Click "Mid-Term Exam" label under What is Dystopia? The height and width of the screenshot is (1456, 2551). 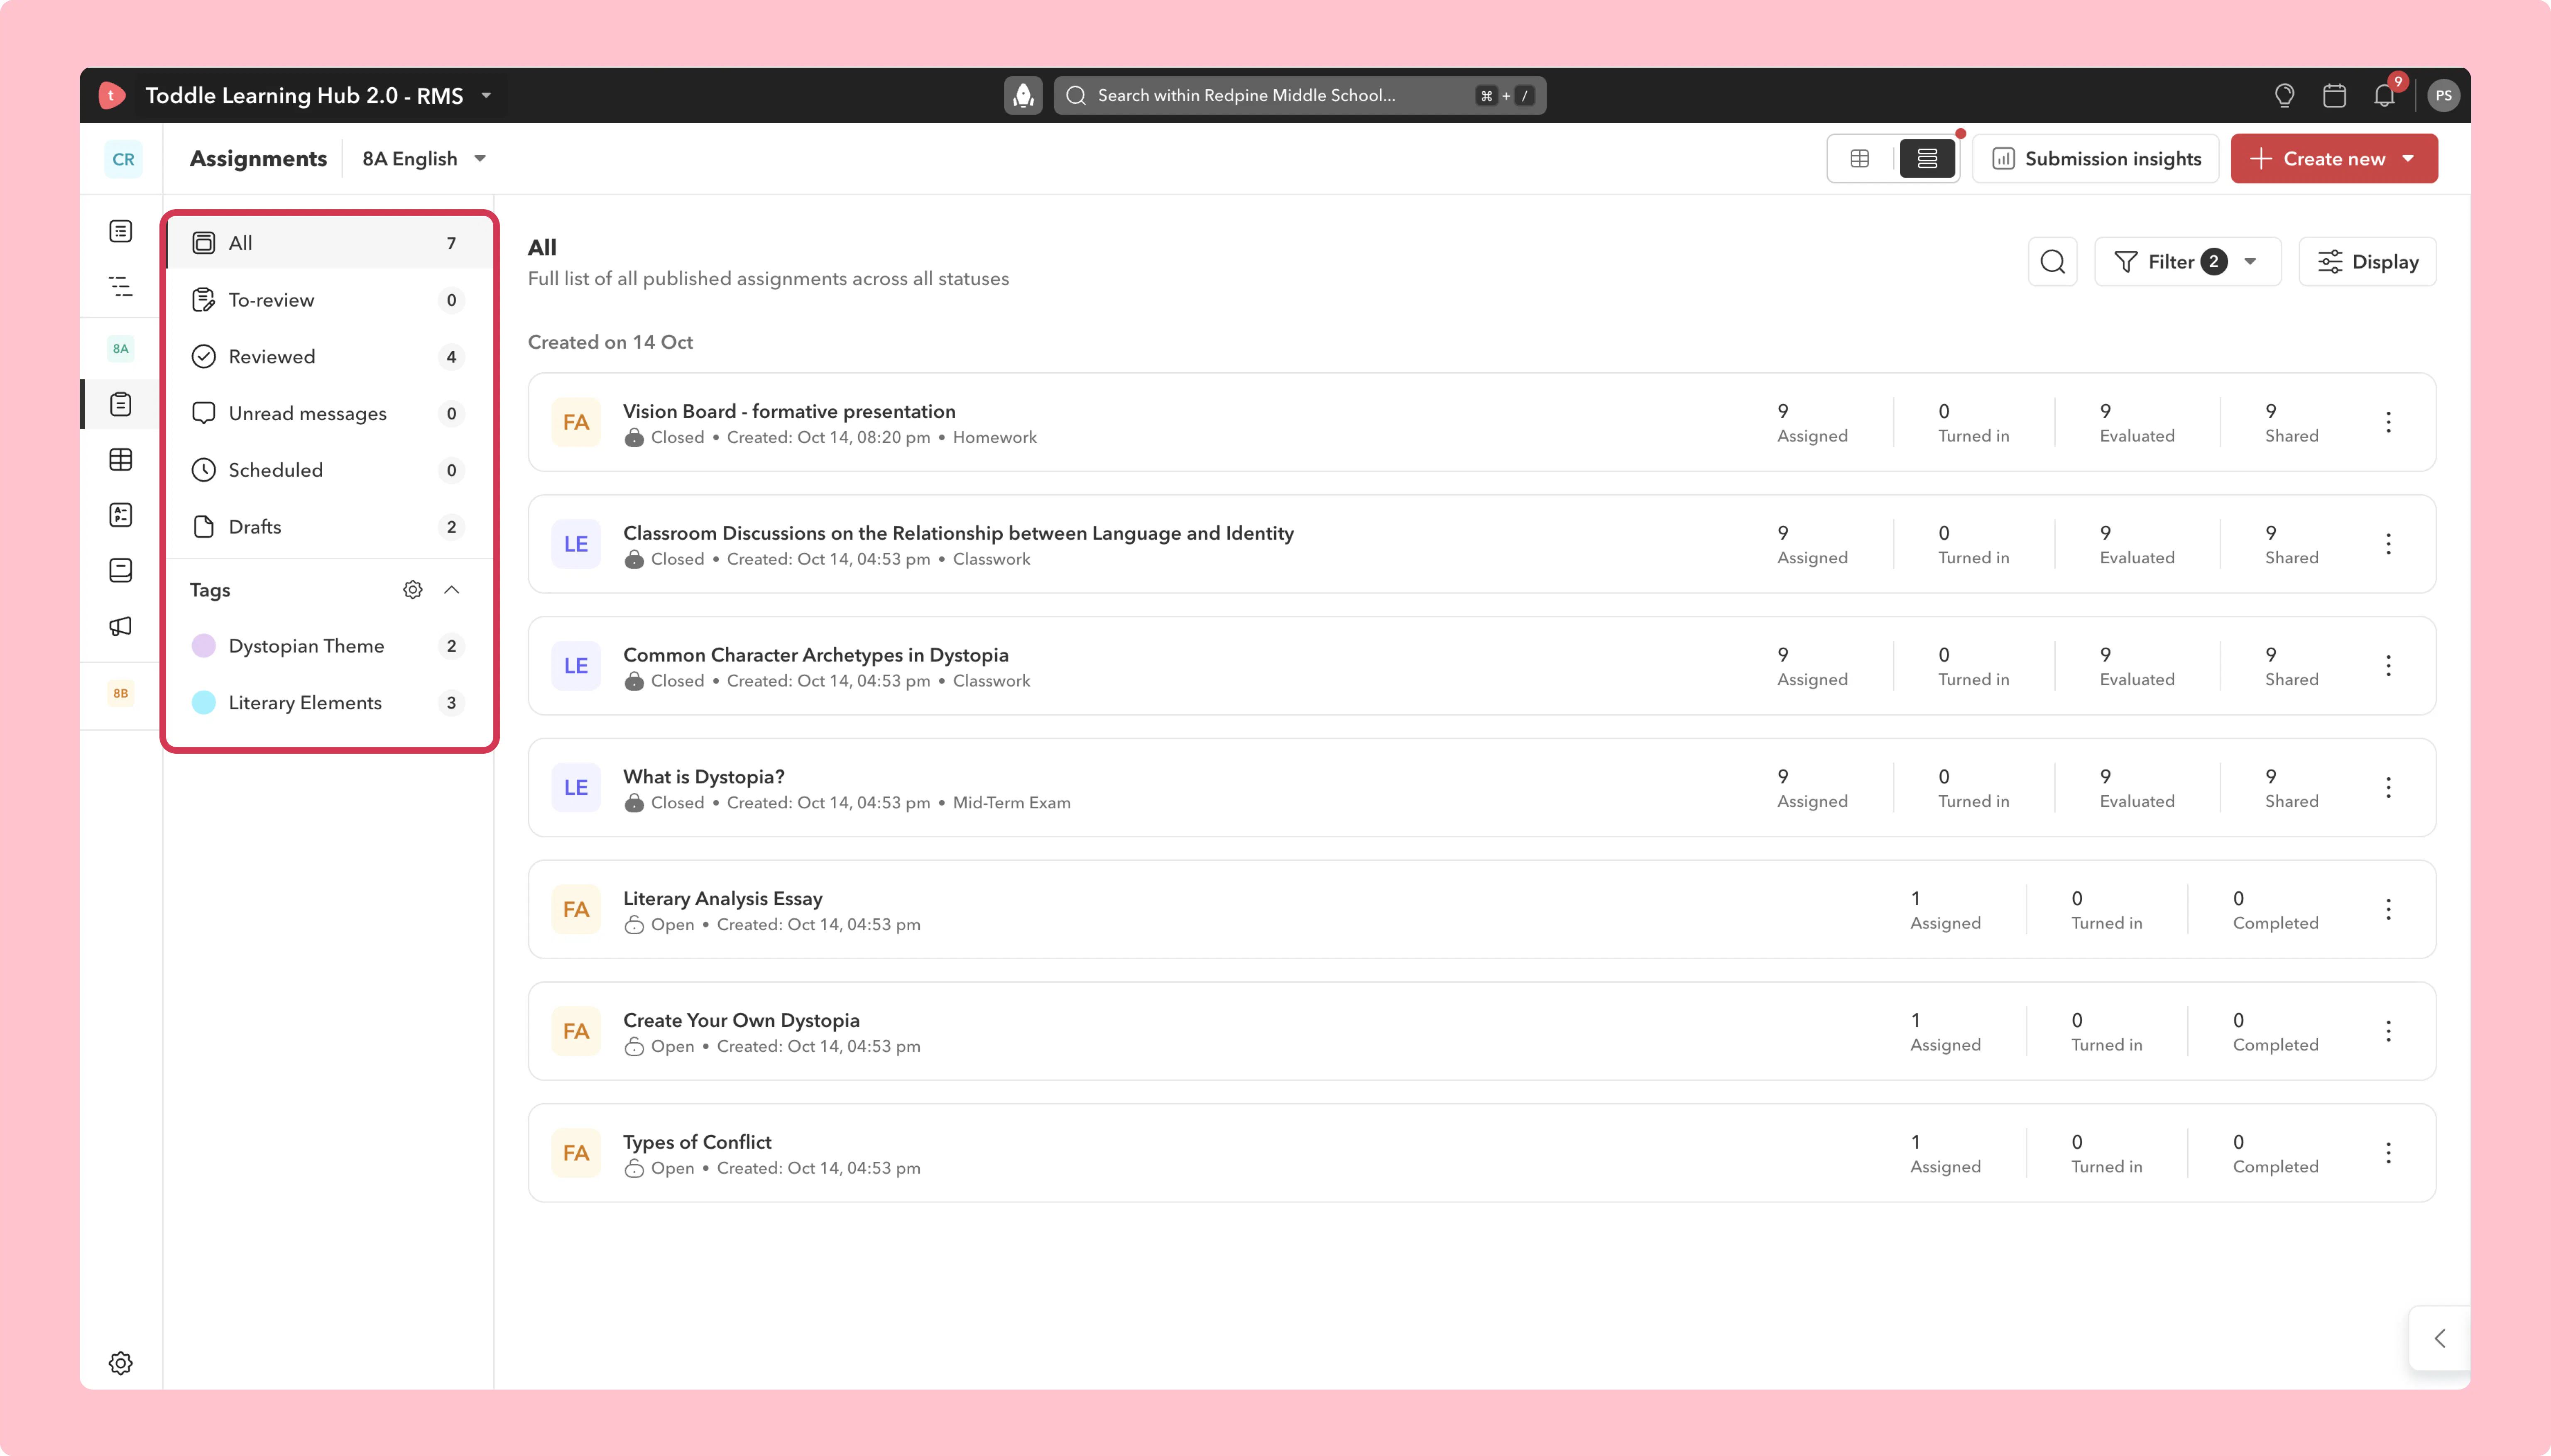coord(1011,803)
